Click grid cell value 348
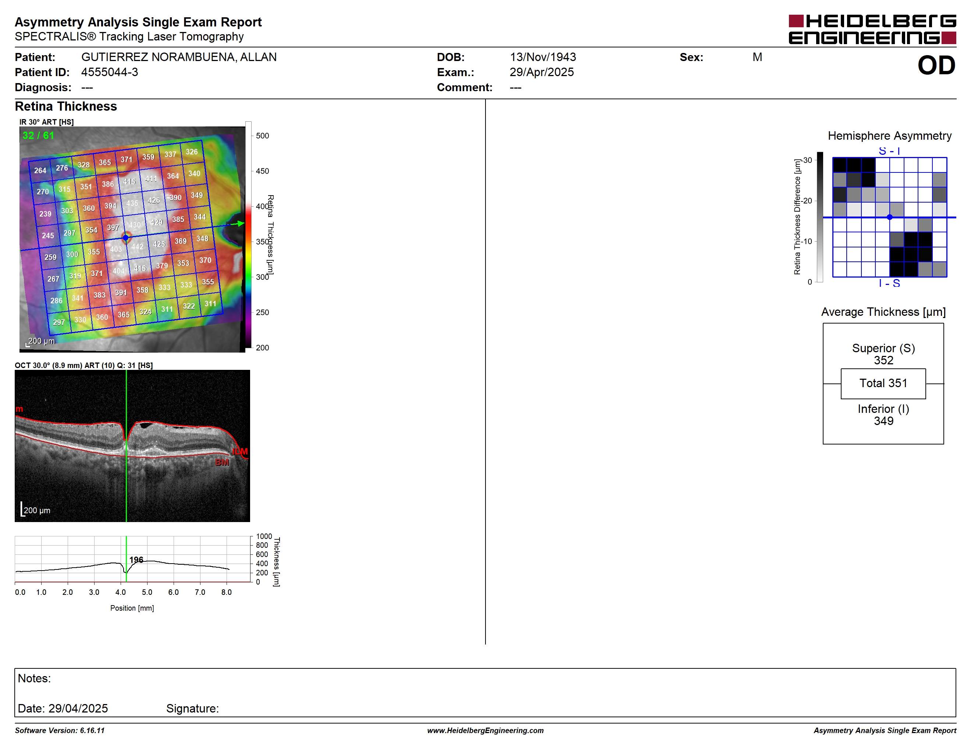This screenshot has width=971, height=750. [202, 239]
